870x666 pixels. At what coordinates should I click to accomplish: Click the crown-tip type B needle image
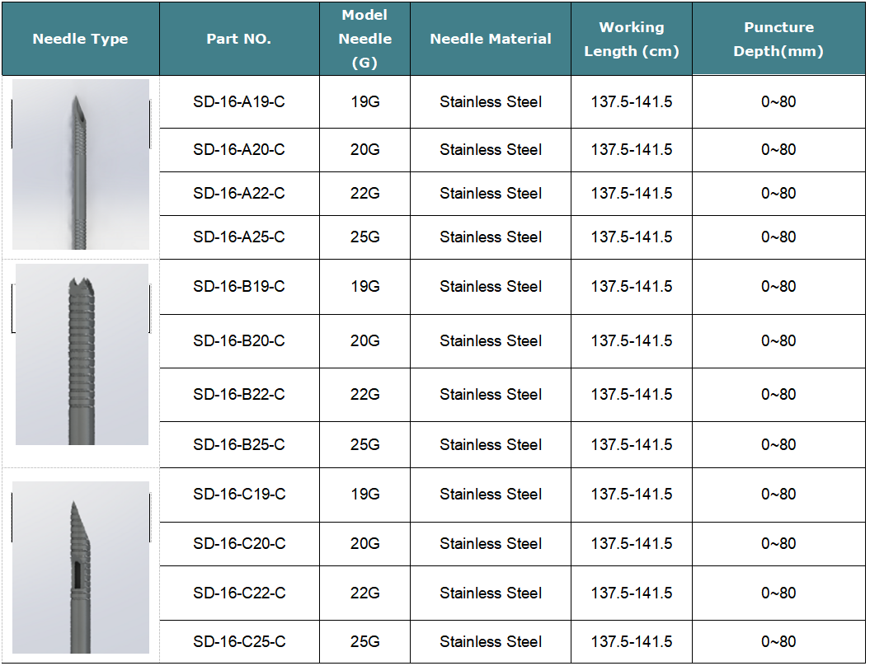coord(82,354)
